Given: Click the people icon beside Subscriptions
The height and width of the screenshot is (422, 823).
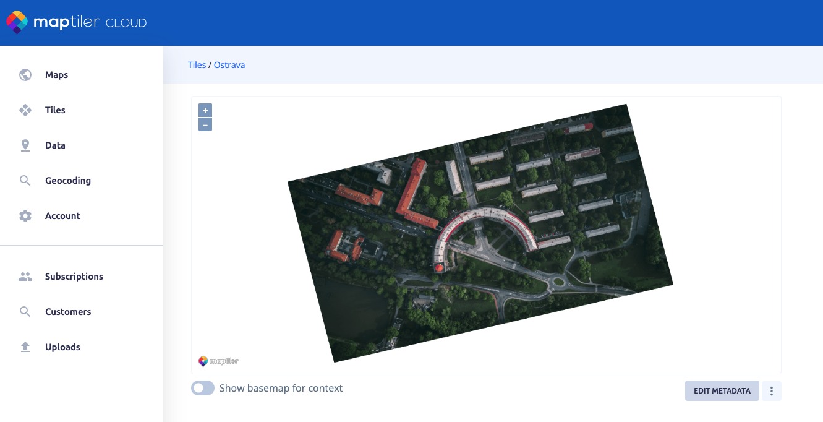Looking at the screenshot, I should 25,277.
